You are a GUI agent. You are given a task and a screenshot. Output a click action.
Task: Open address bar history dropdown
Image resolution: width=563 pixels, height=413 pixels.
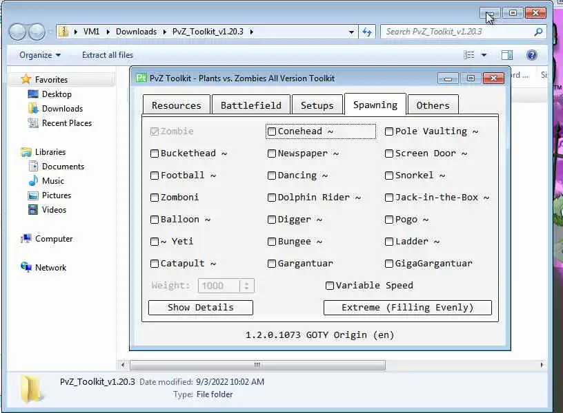pos(351,32)
